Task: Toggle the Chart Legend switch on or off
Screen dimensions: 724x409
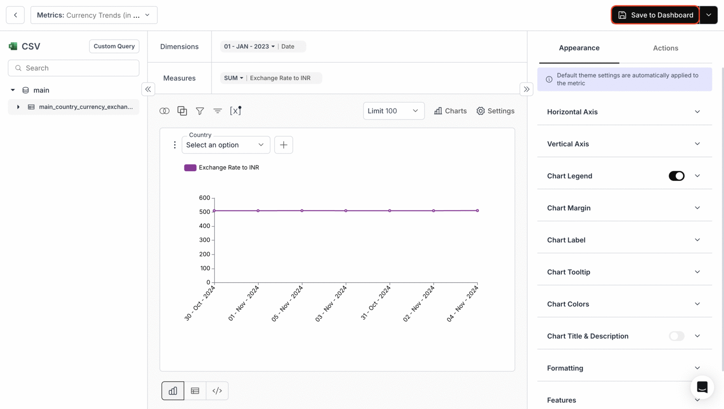Action: pyautogui.click(x=676, y=176)
